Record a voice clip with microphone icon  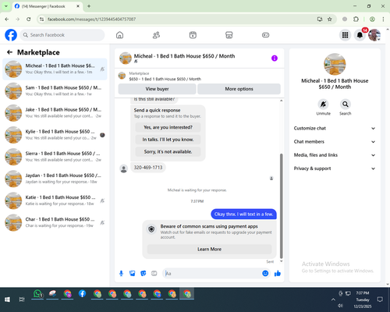121,273
